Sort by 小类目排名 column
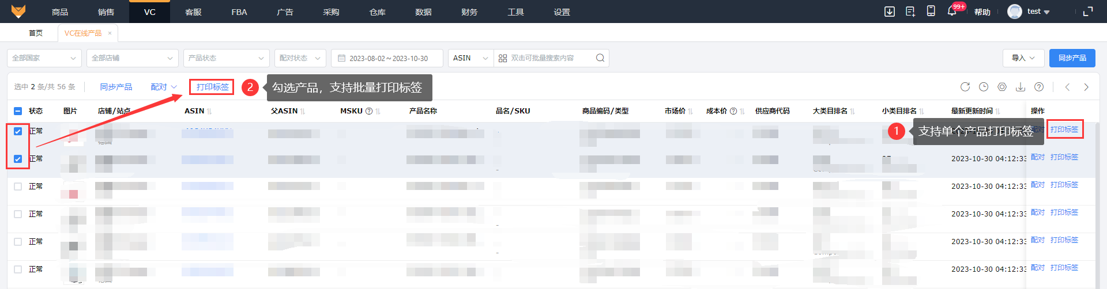 coord(921,111)
